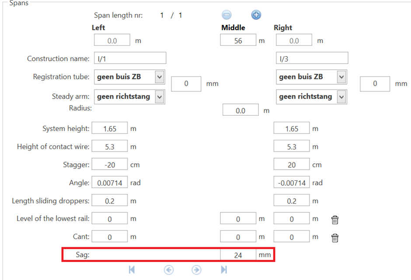Delete the Level of the lowest rail row
Screen dimensions: 411x280
tap(335, 220)
